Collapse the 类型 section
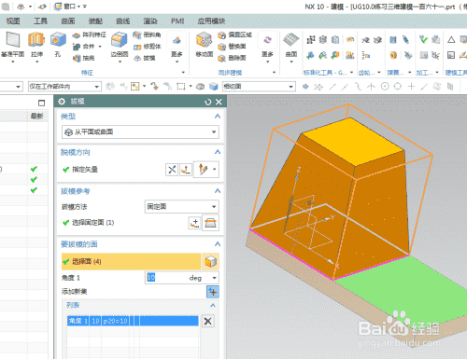Image resolution: width=467 pixels, height=359 pixels. (x=218, y=117)
